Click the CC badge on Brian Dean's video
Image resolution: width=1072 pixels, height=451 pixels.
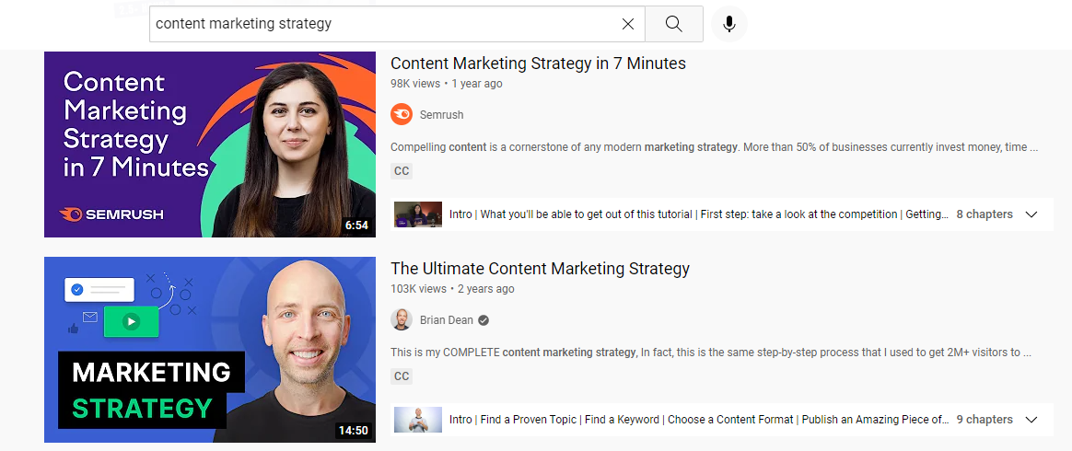[402, 376]
